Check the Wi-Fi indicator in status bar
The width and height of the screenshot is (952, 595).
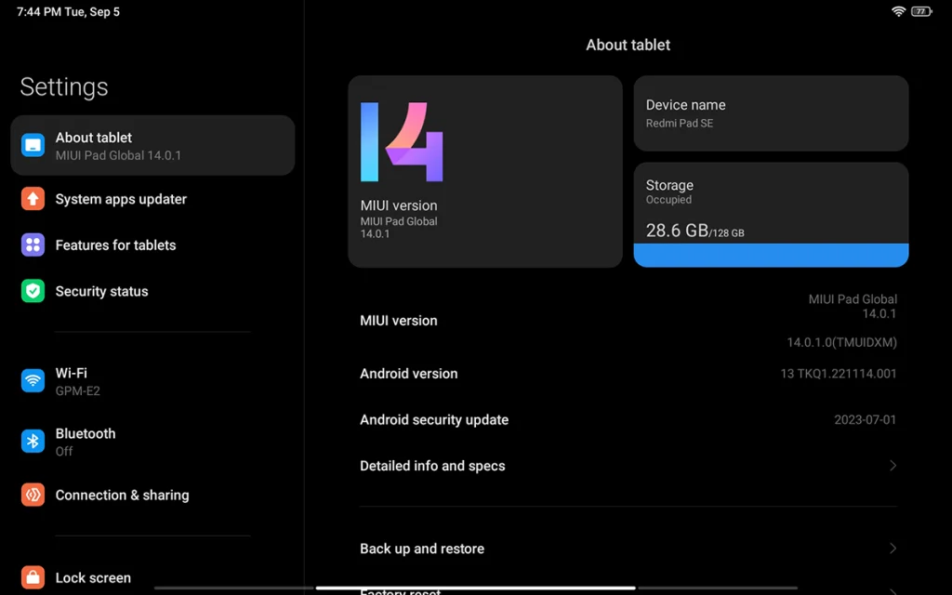point(899,11)
